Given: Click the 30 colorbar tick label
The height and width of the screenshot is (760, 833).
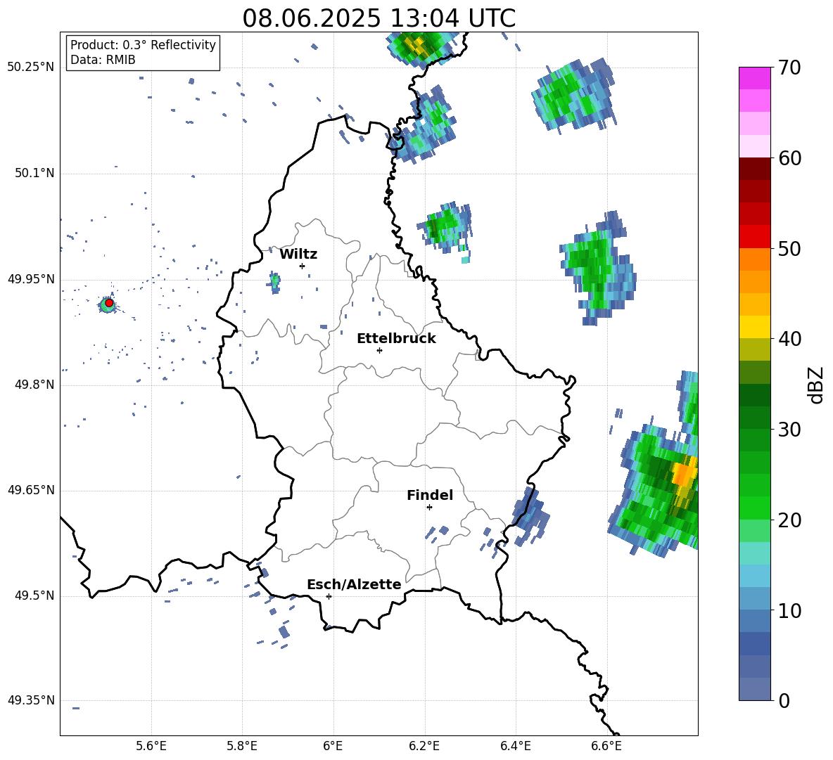Looking at the screenshot, I should point(789,430).
